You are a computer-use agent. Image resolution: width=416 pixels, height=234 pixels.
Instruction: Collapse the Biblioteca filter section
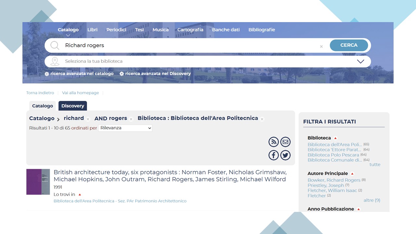pyautogui.click(x=335, y=138)
